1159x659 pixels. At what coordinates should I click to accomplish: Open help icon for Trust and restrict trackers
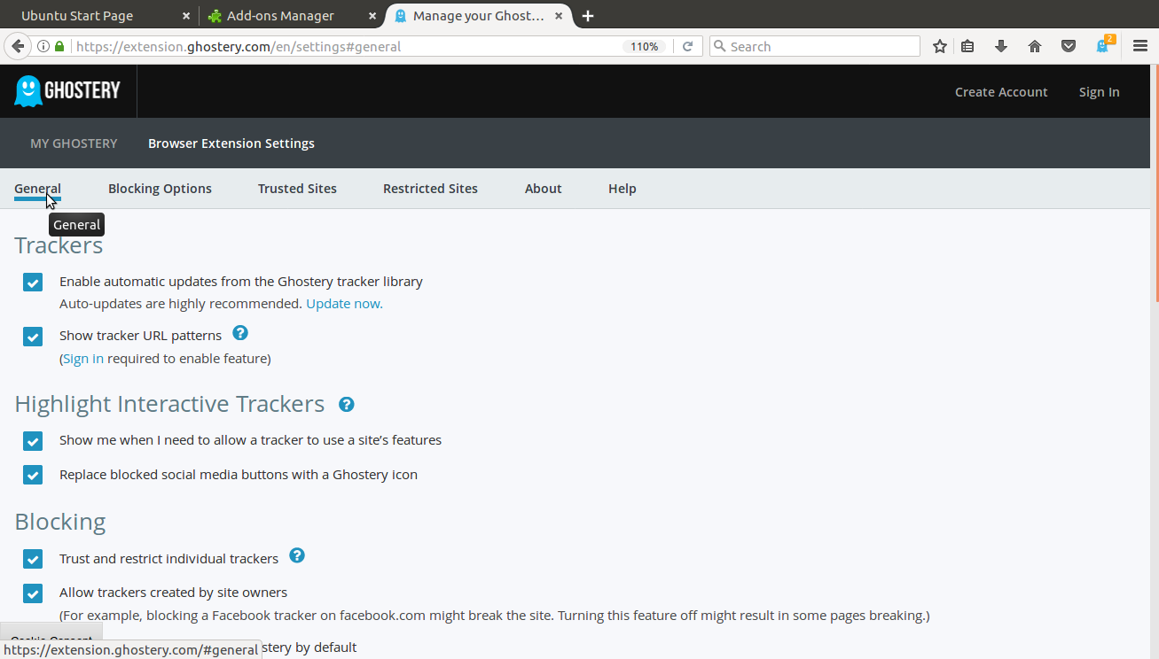[x=297, y=555]
